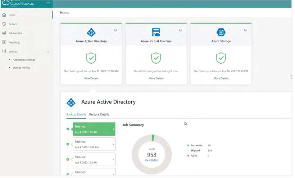Collapse the Settings menu chevron
This screenshot has height=178, width=295.
[x=48, y=52]
